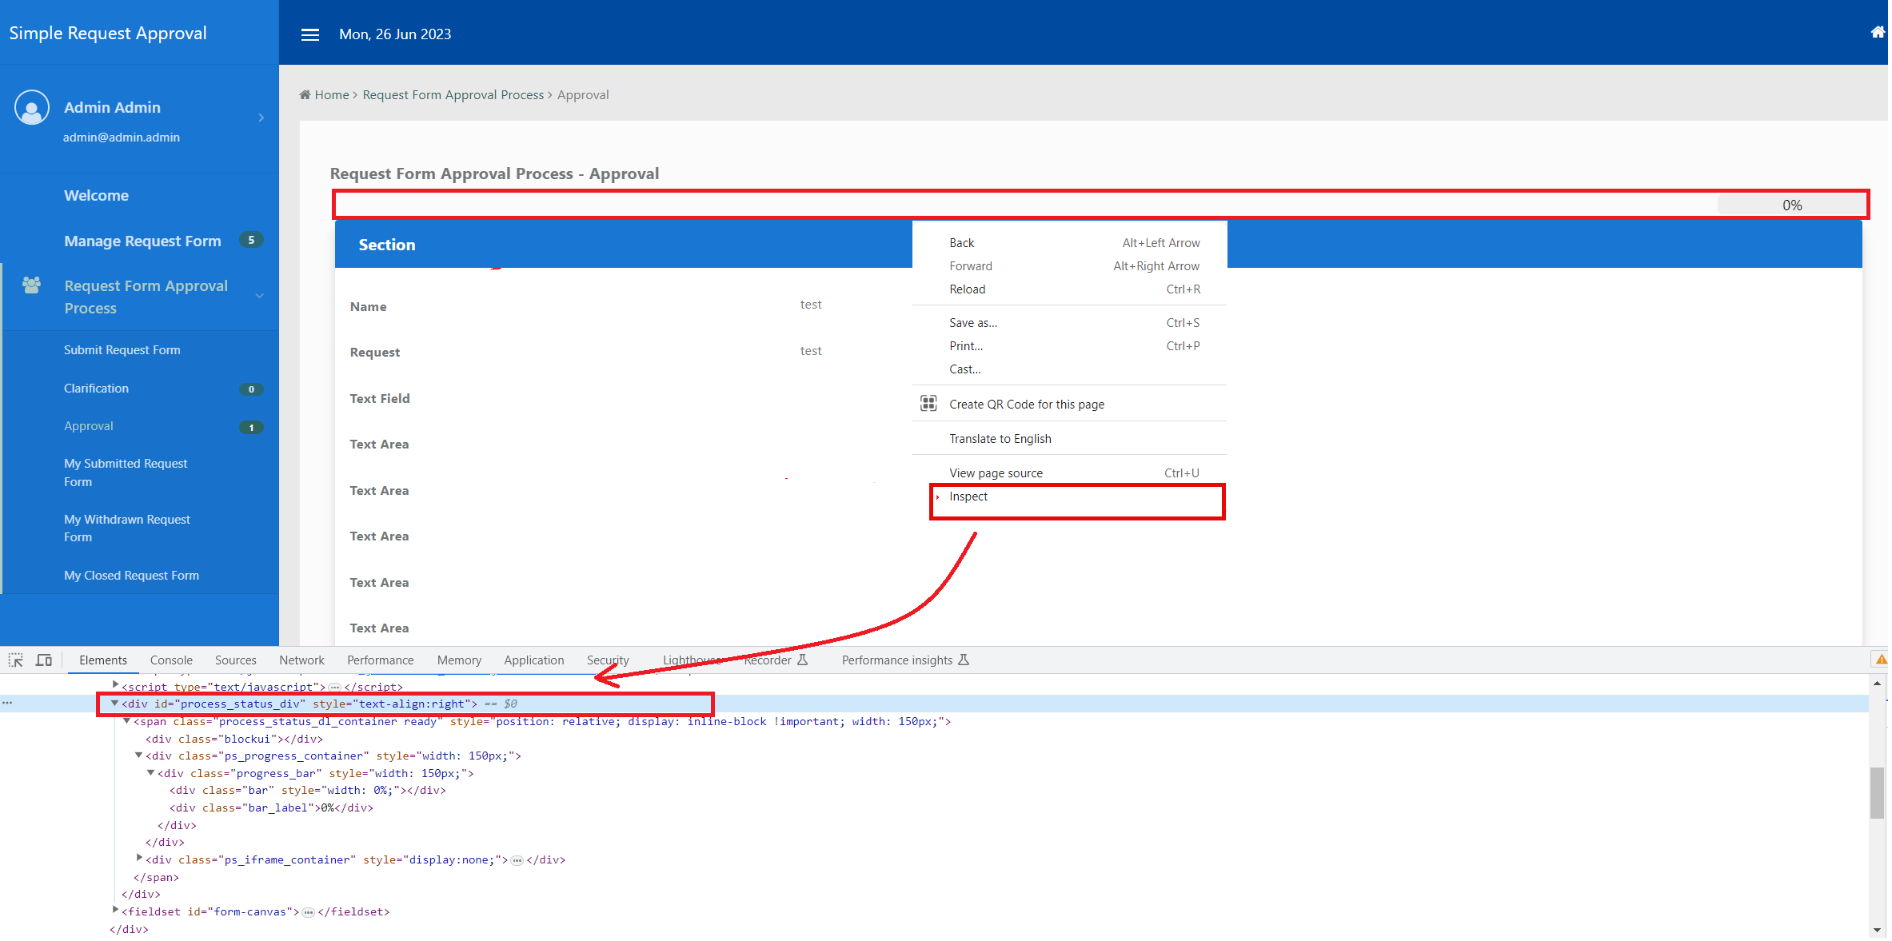Open My Submitted Request Form
The image size is (1892, 941).
coord(126,472)
